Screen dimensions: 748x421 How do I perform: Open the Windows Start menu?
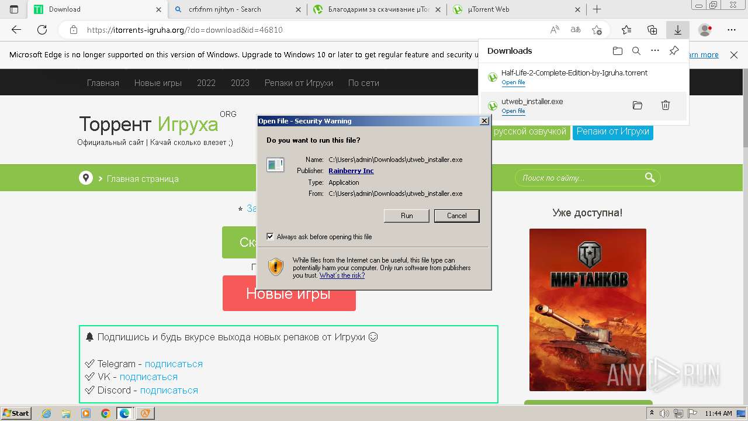point(16,413)
